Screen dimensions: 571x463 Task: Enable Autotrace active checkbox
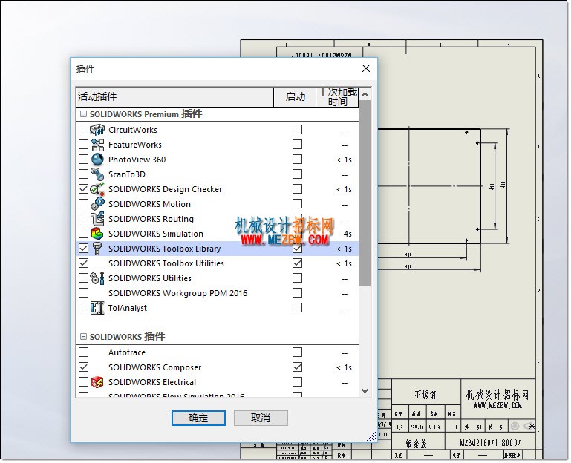coord(83,352)
